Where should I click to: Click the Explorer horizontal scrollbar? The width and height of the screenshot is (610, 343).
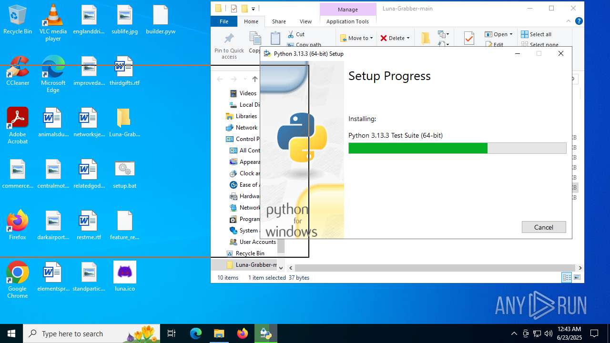[435, 268]
